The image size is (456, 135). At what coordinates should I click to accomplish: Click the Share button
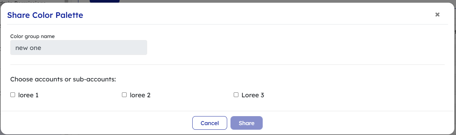[x=246, y=123]
